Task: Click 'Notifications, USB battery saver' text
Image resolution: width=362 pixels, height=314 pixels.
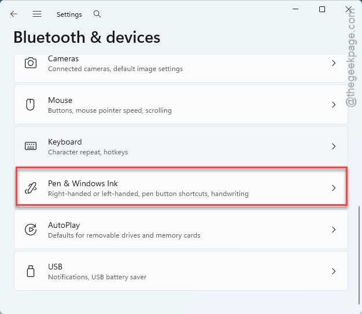Action: point(97,277)
